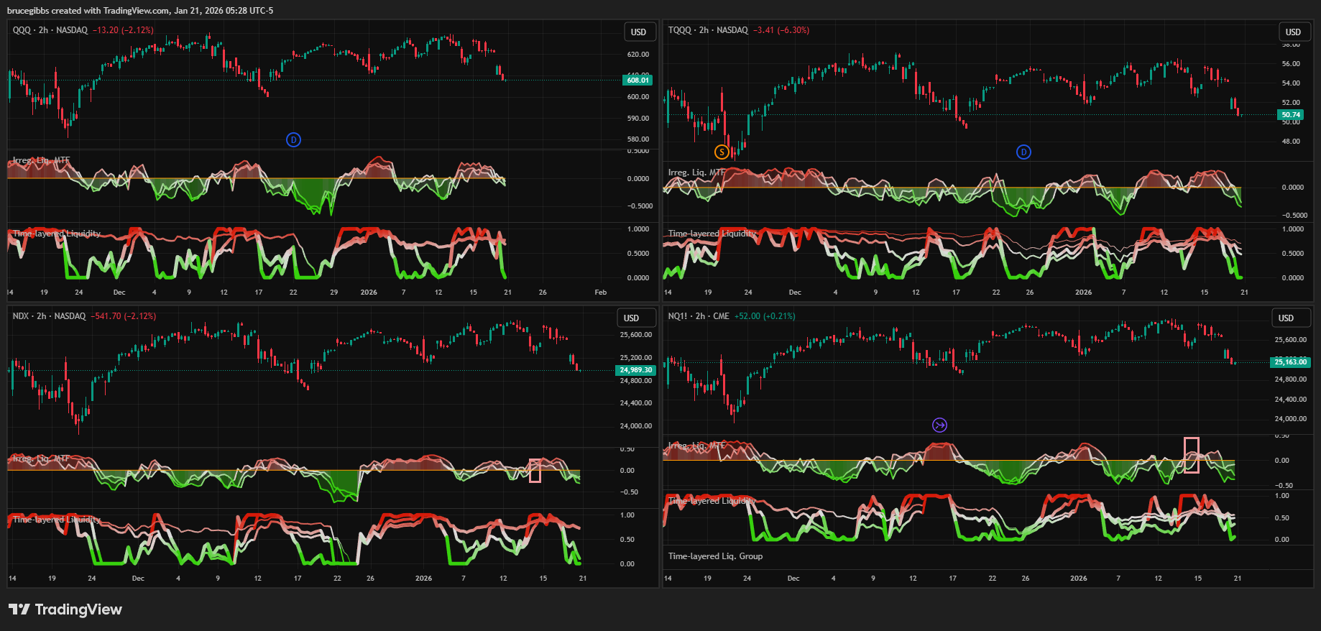The height and width of the screenshot is (631, 1321).
Task: Expand the USD currency dropdown on NDX chart
Action: pyautogui.click(x=631, y=318)
